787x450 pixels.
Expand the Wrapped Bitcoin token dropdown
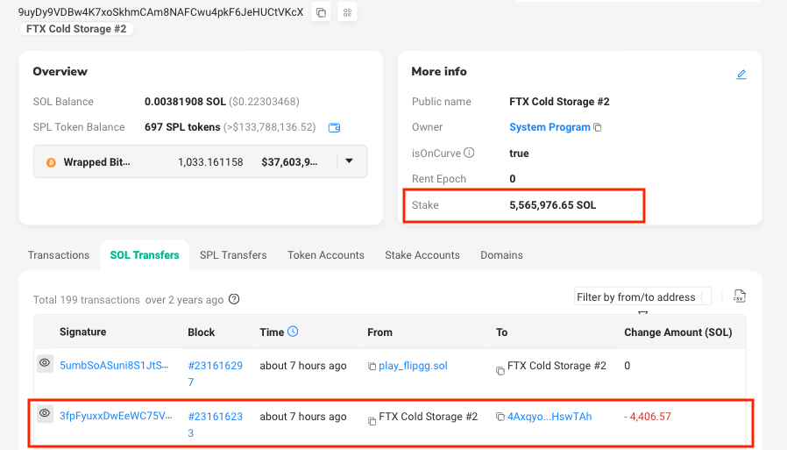pos(350,161)
